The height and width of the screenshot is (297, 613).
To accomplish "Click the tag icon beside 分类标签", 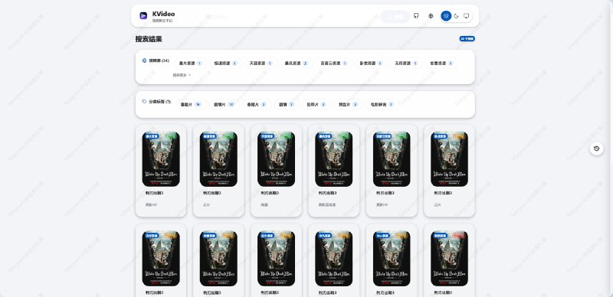I will 144,102.
